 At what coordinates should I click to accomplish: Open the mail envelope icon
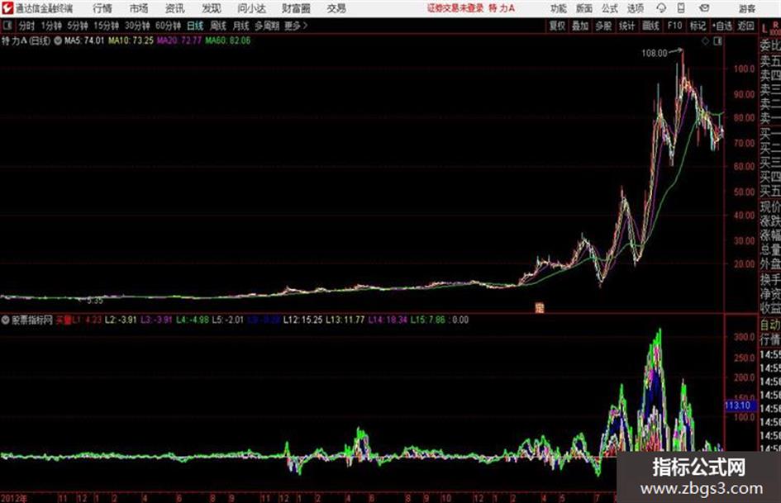coord(704,8)
